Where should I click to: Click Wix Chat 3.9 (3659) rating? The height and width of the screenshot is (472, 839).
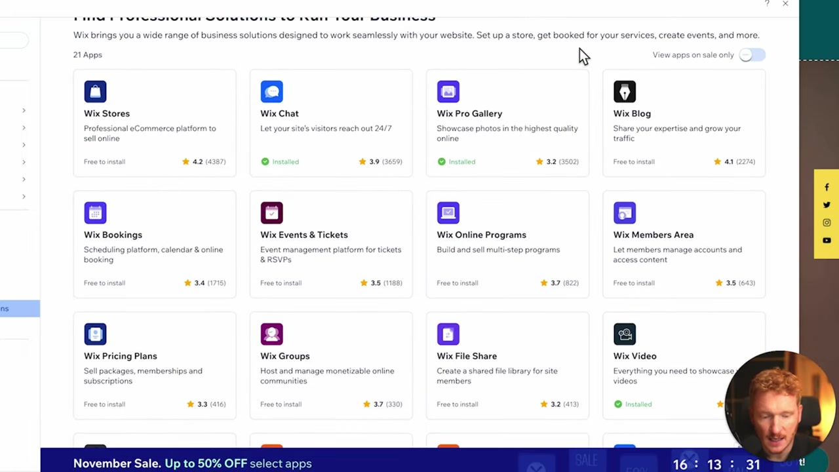tap(380, 161)
